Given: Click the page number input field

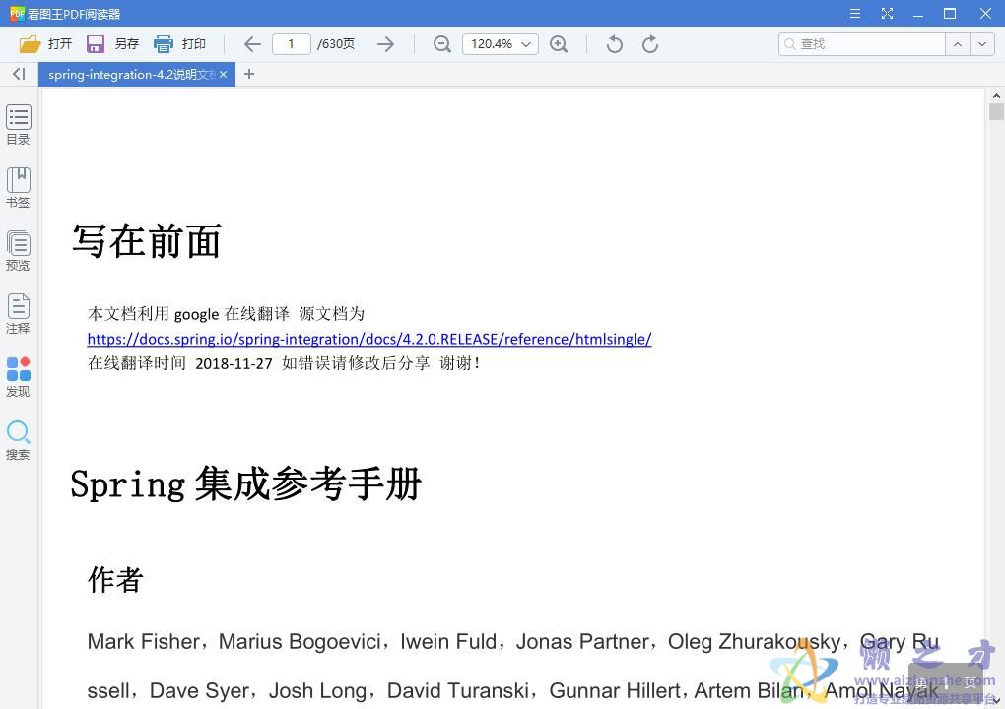Looking at the screenshot, I should click(291, 44).
